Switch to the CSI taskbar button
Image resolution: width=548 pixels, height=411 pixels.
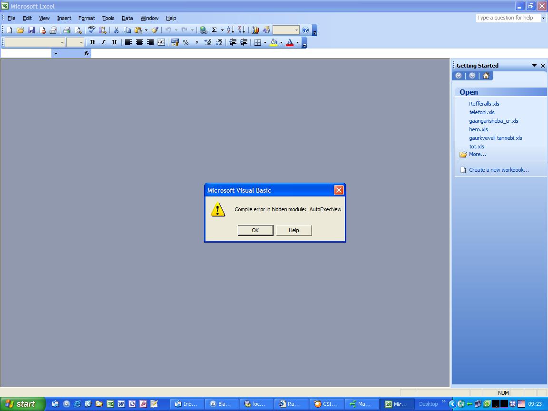326,404
